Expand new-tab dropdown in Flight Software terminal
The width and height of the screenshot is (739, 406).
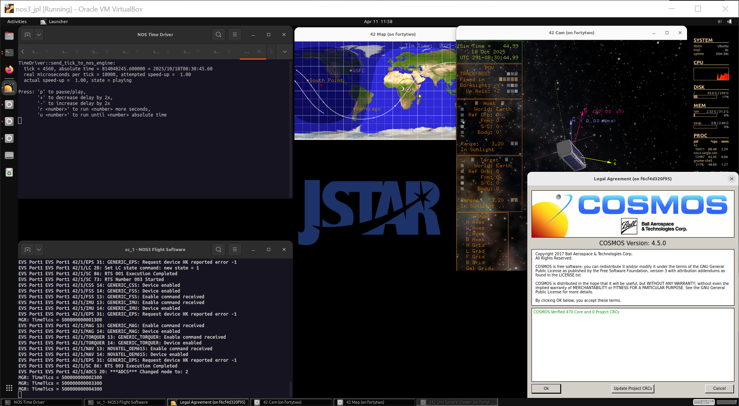coord(39,250)
